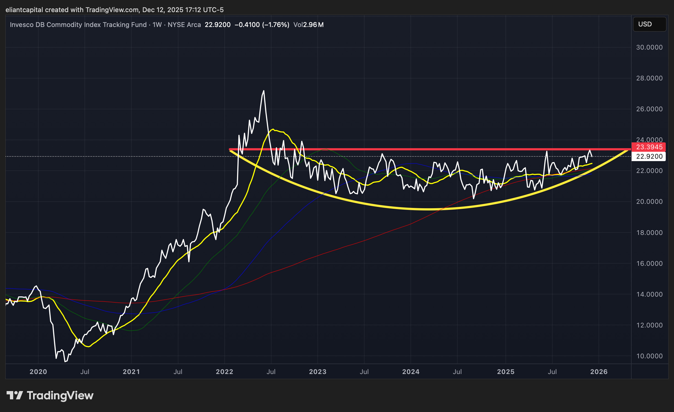The width and height of the screenshot is (674, 412).
Task: Click the 2020 label on time axis
Action: (38, 372)
